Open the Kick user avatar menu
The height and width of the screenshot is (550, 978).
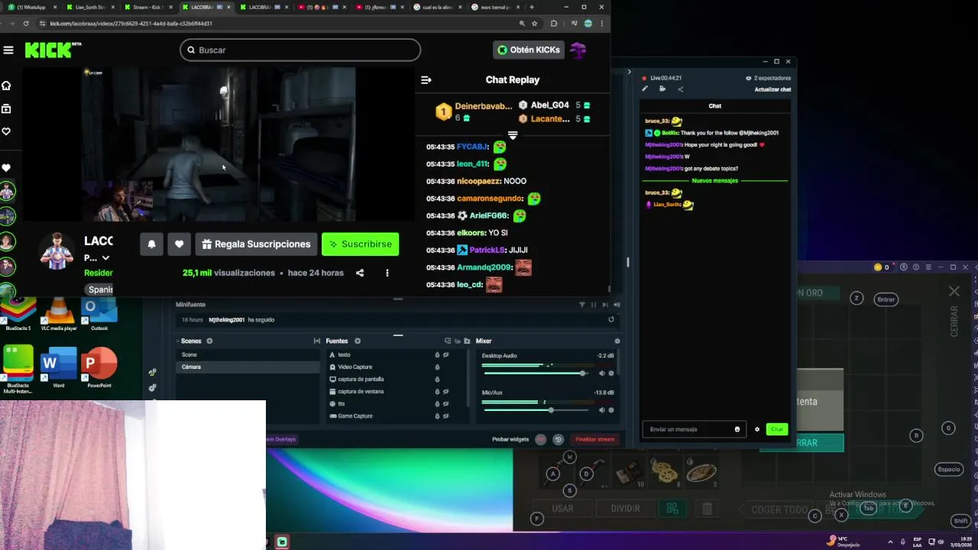tap(578, 50)
